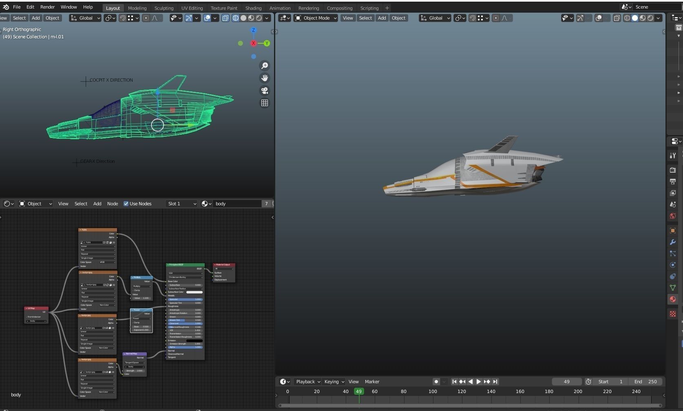Toggle show overlays in right viewport header
683x411 pixels.
point(598,18)
